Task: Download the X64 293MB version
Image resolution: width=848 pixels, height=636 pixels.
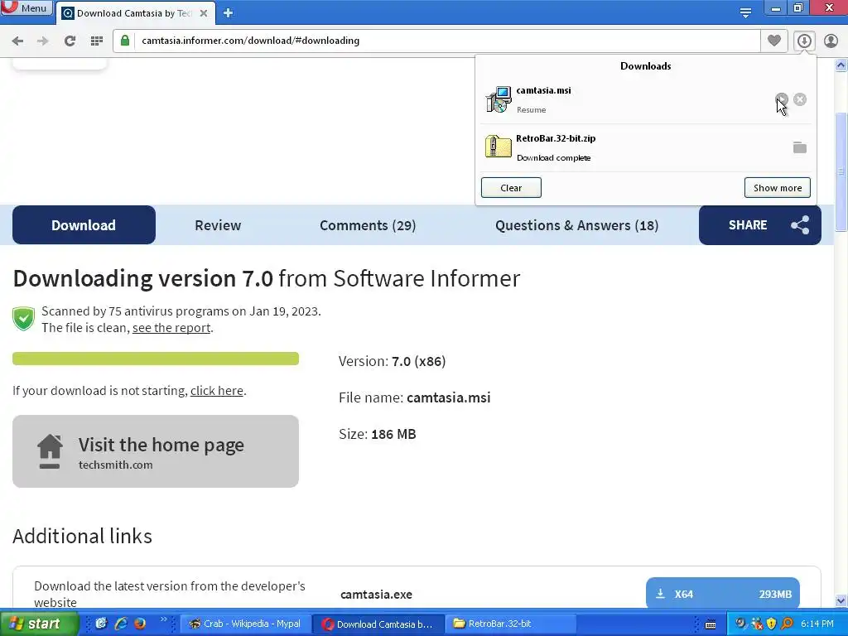Action: pos(722,594)
